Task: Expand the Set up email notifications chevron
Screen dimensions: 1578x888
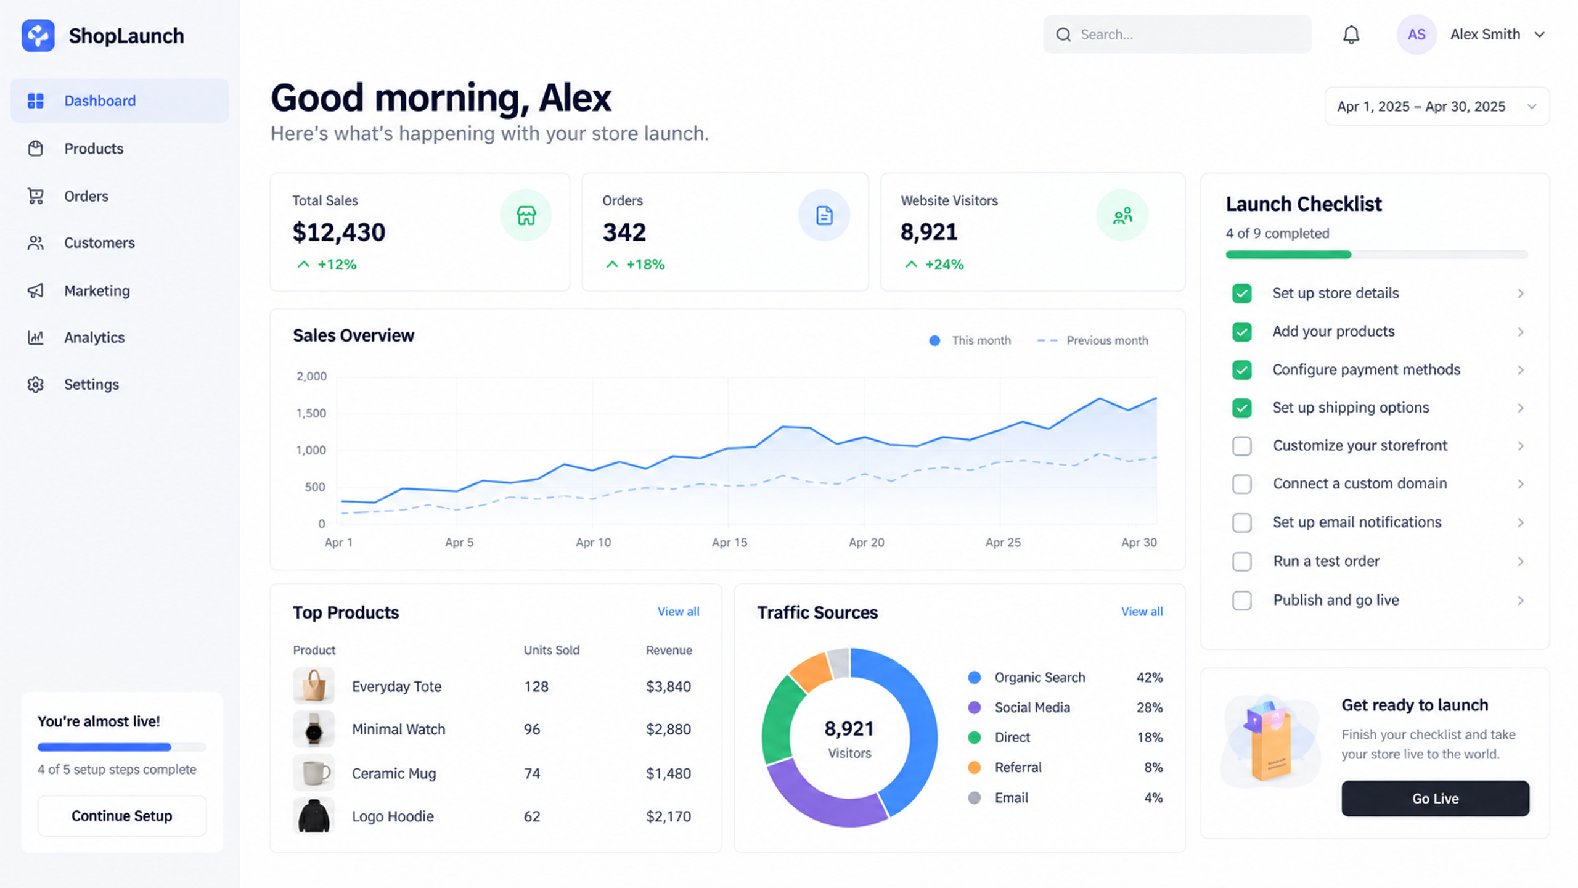Action: 1521,523
